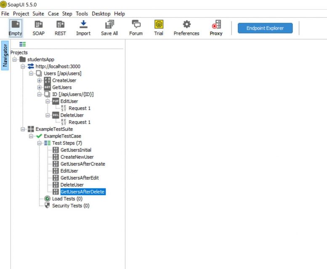This screenshot has width=327, height=269.
Task: Select the EditUser test step
Action: tap(69, 171)
